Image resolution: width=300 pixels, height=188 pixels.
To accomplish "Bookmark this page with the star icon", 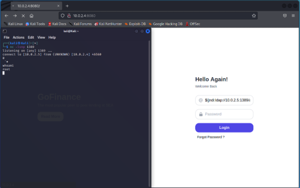I will 254,16.
